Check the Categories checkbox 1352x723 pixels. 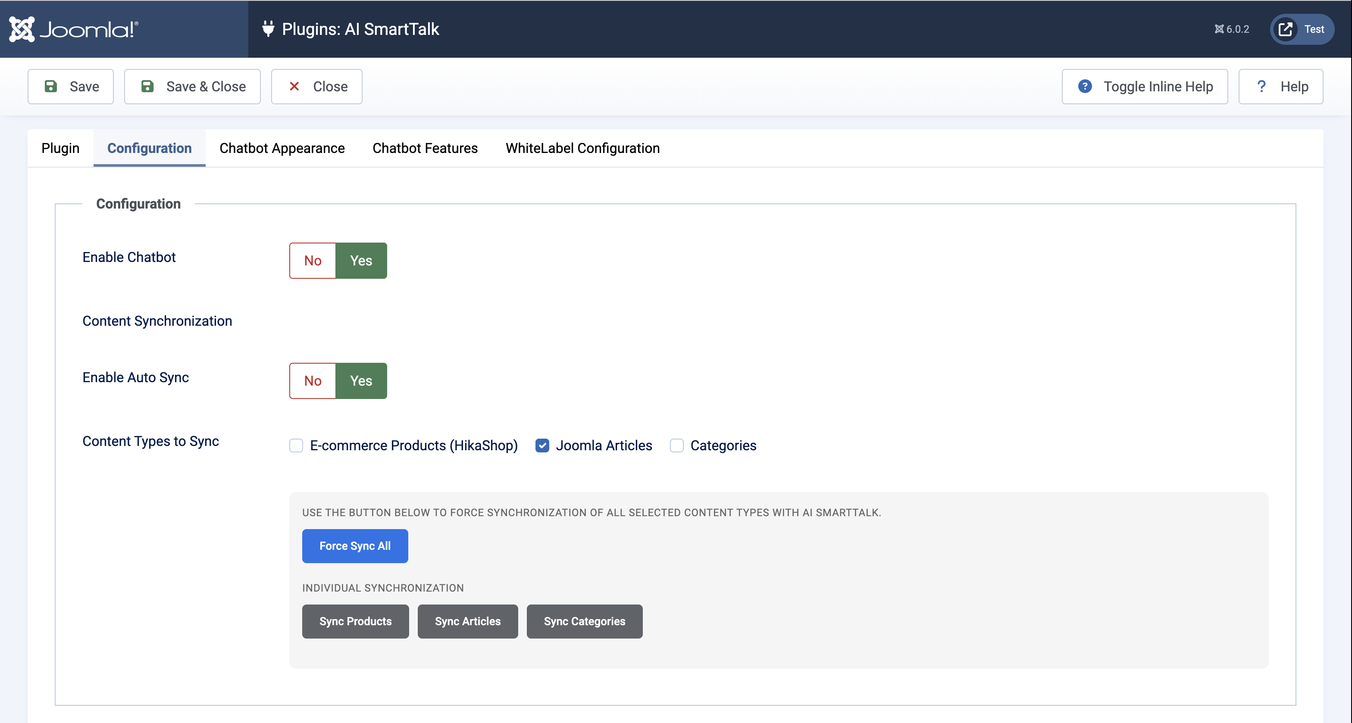(676, 446)
